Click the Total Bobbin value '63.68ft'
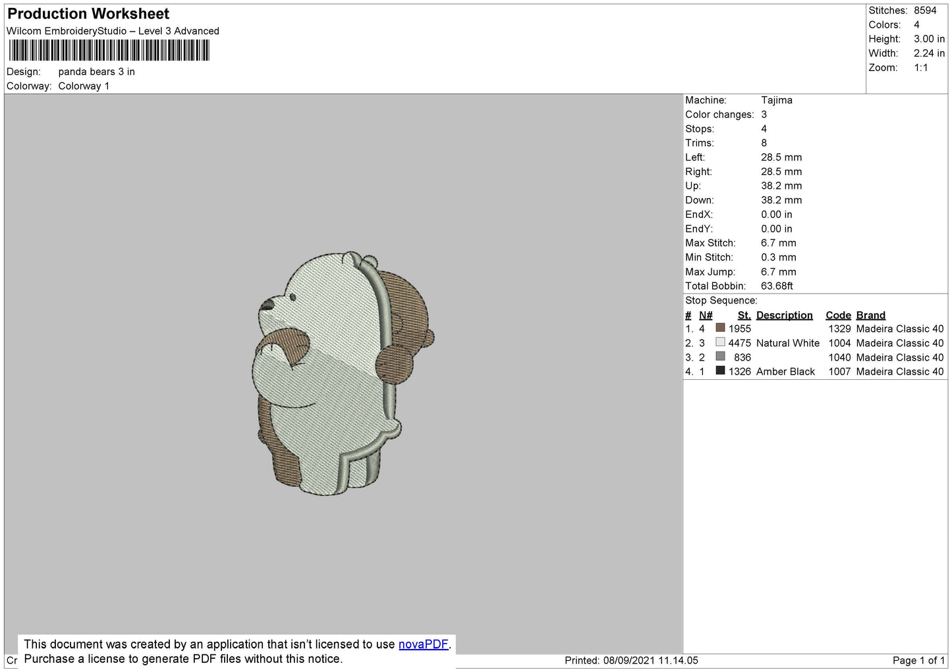Image resolution: width=952 pixels, height=672 pixels. (x=777, y=286)
